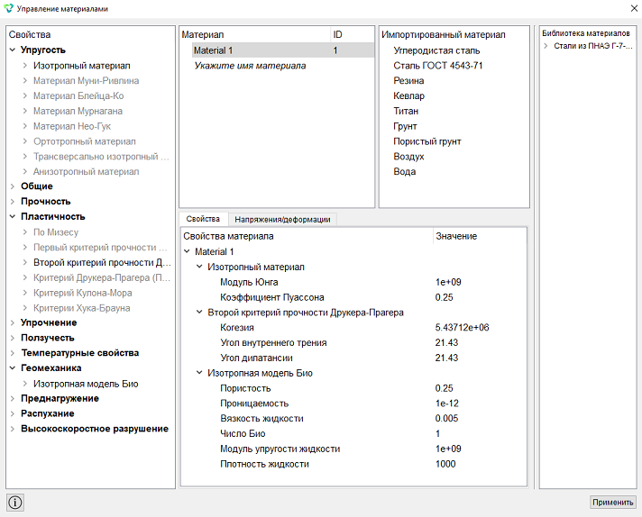The width and height of the screenshot is (642, 517).
Task: Expand the Прочность category
Action: (x=13, y=202)
